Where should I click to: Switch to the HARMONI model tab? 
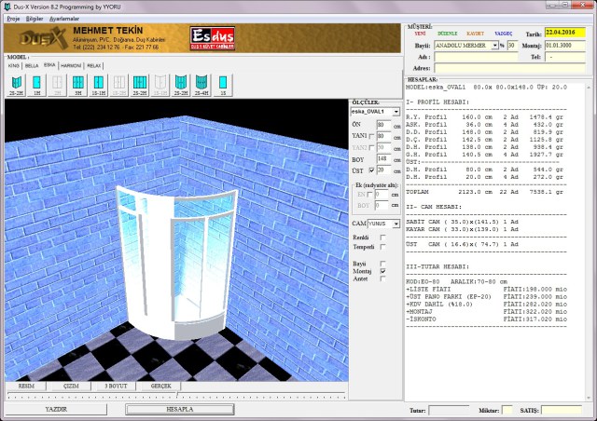tap(71, 66)
